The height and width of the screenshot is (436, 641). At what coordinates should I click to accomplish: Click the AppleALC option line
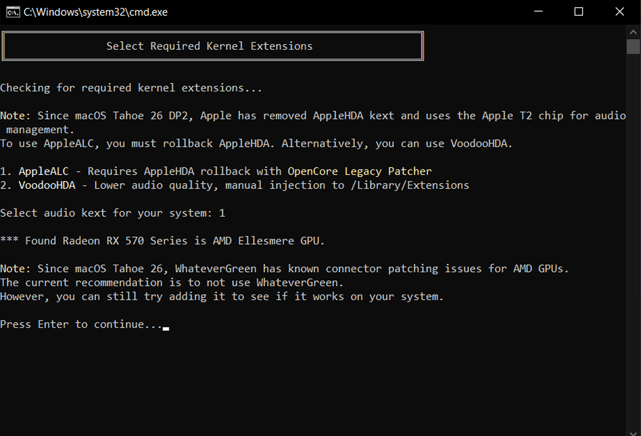tap(216, 171)
